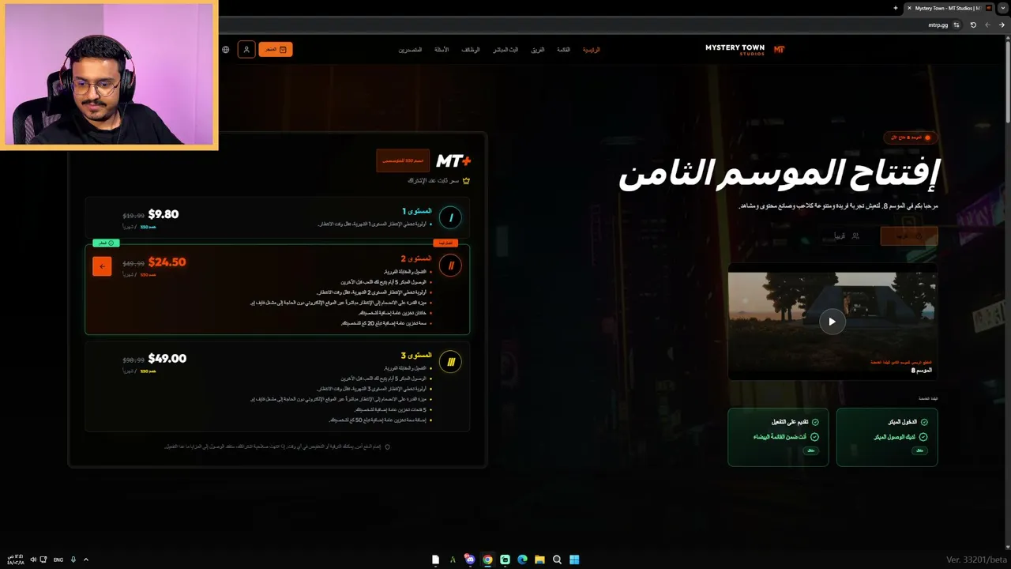Click the orange MT logo icon
This screenshot has width=1011, height=569.
point(780,49)
